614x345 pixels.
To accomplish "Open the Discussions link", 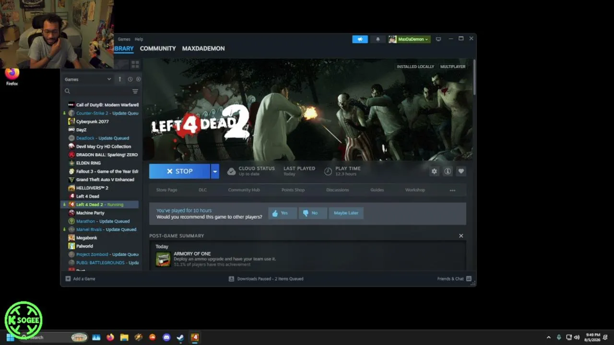I will click(x=337, y=190).
